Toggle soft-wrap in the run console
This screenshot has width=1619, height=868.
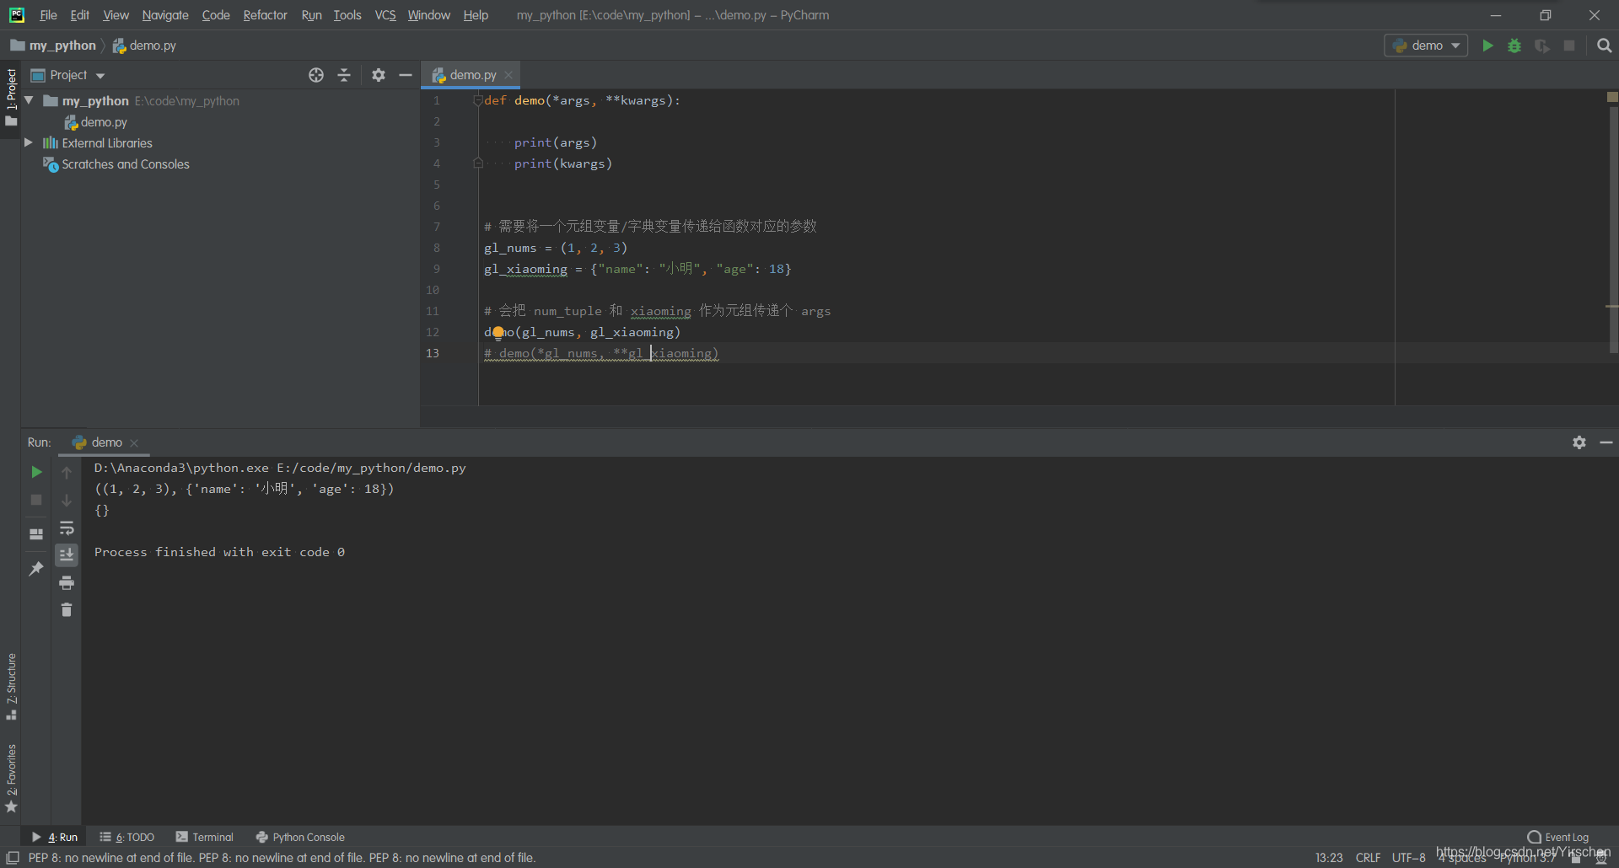click(x=67, y=528)
